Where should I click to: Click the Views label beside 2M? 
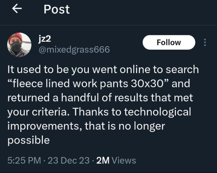(x=124, y=160)
